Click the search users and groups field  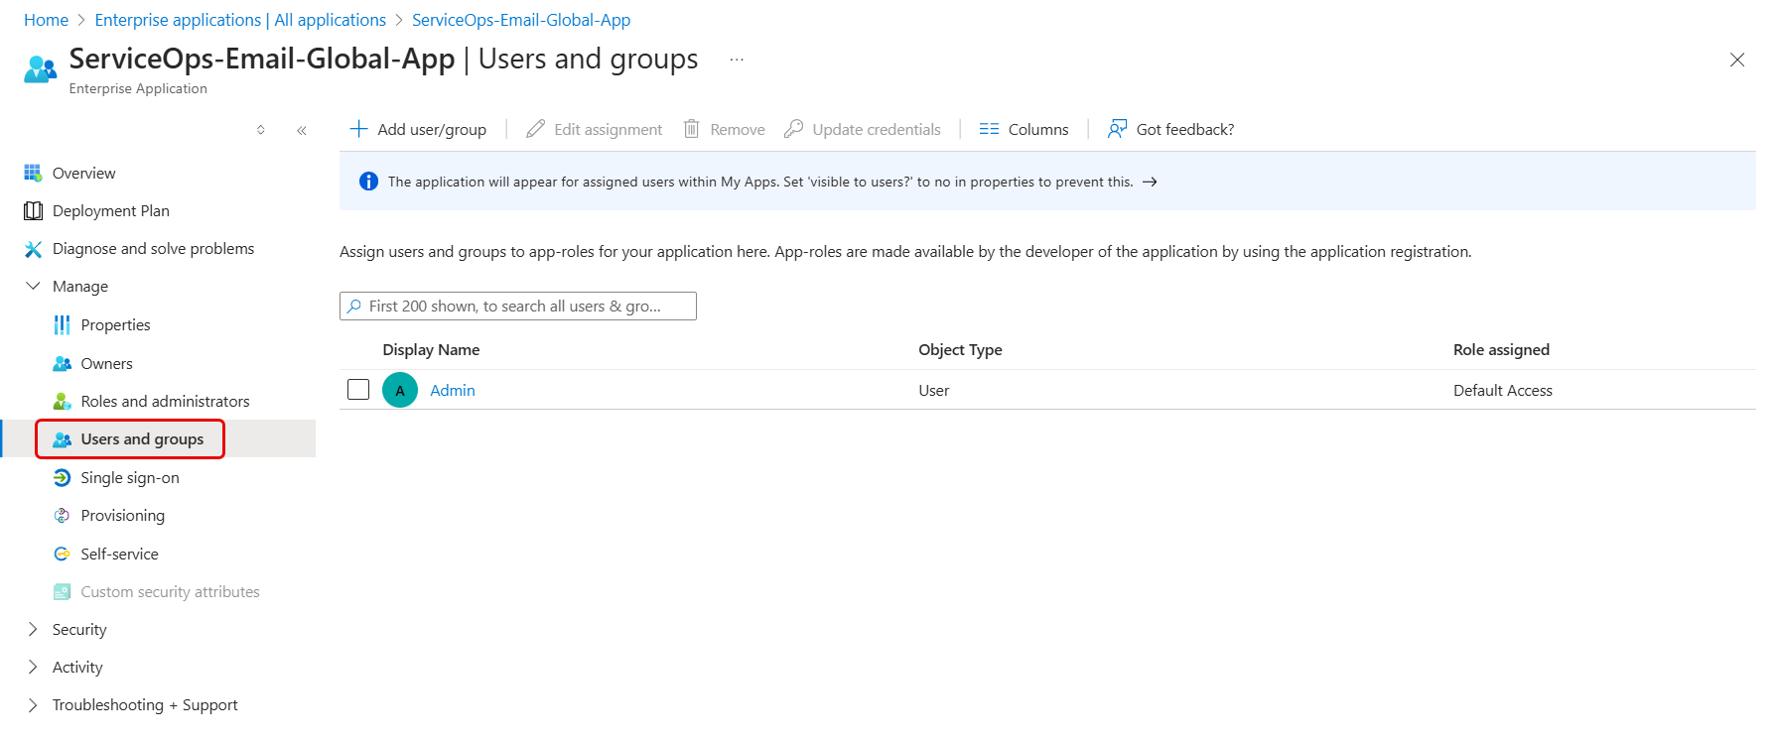point(518,307)
